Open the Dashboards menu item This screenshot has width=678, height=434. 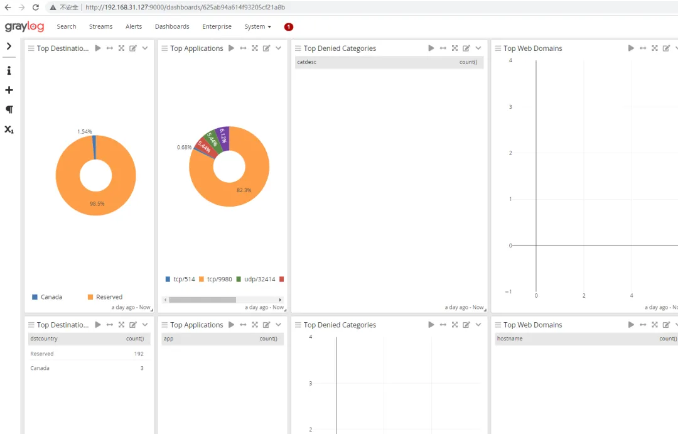click(172, 26)
